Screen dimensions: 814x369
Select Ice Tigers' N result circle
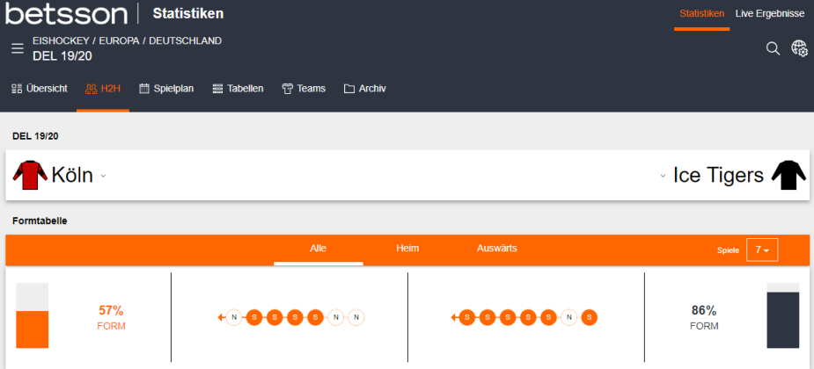[569, 316]
